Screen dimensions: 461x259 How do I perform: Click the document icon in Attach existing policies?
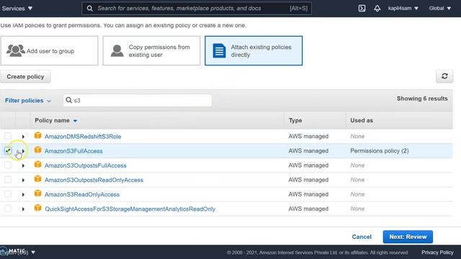[x=219, y=51]
